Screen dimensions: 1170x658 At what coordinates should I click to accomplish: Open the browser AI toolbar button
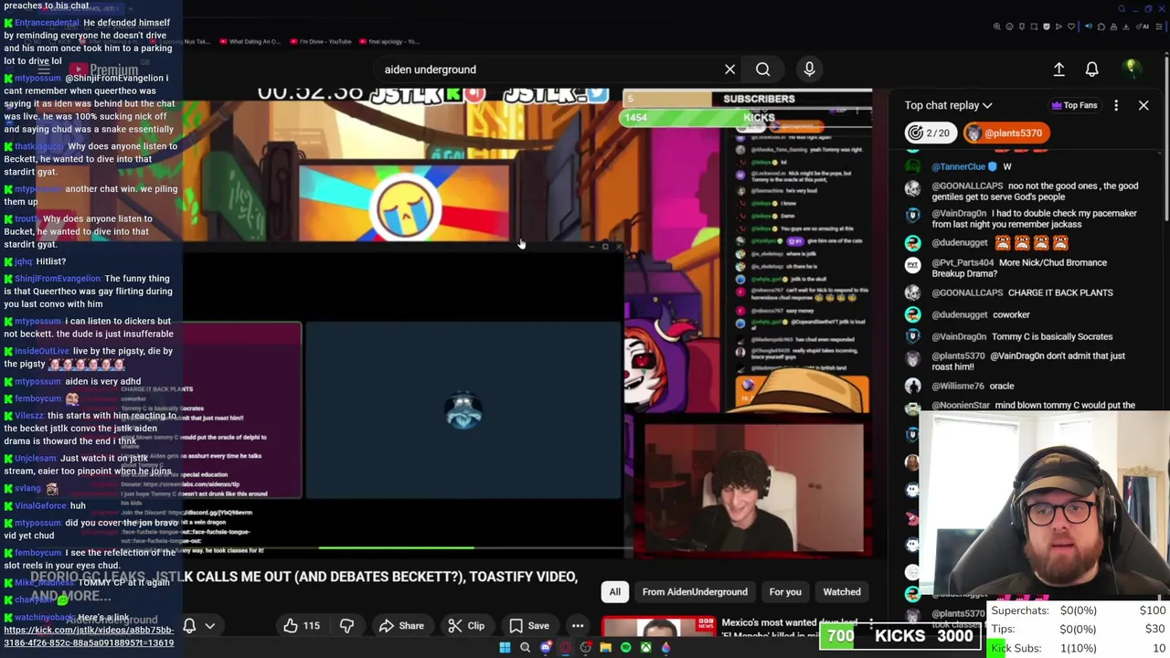tap(1142, 27)
